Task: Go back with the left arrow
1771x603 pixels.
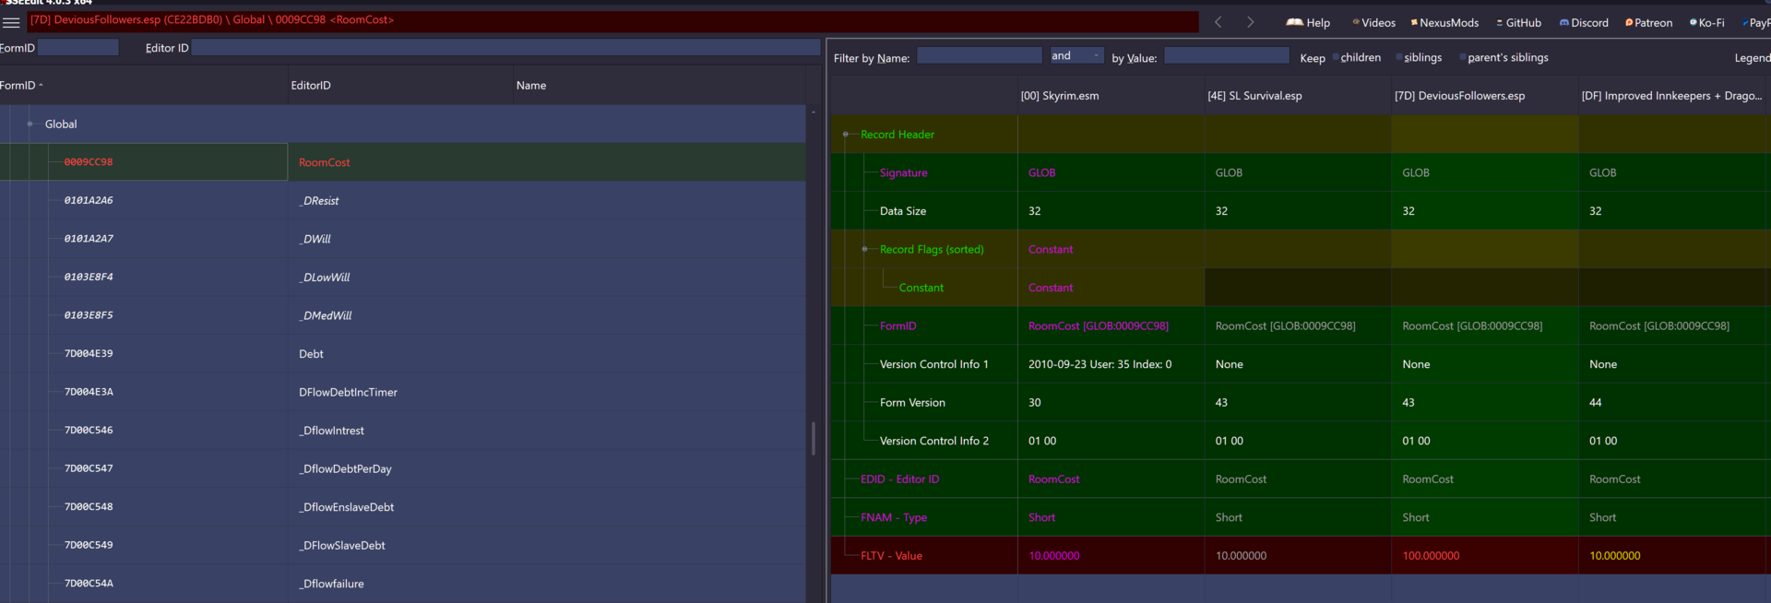Action: coord(1218,22)
